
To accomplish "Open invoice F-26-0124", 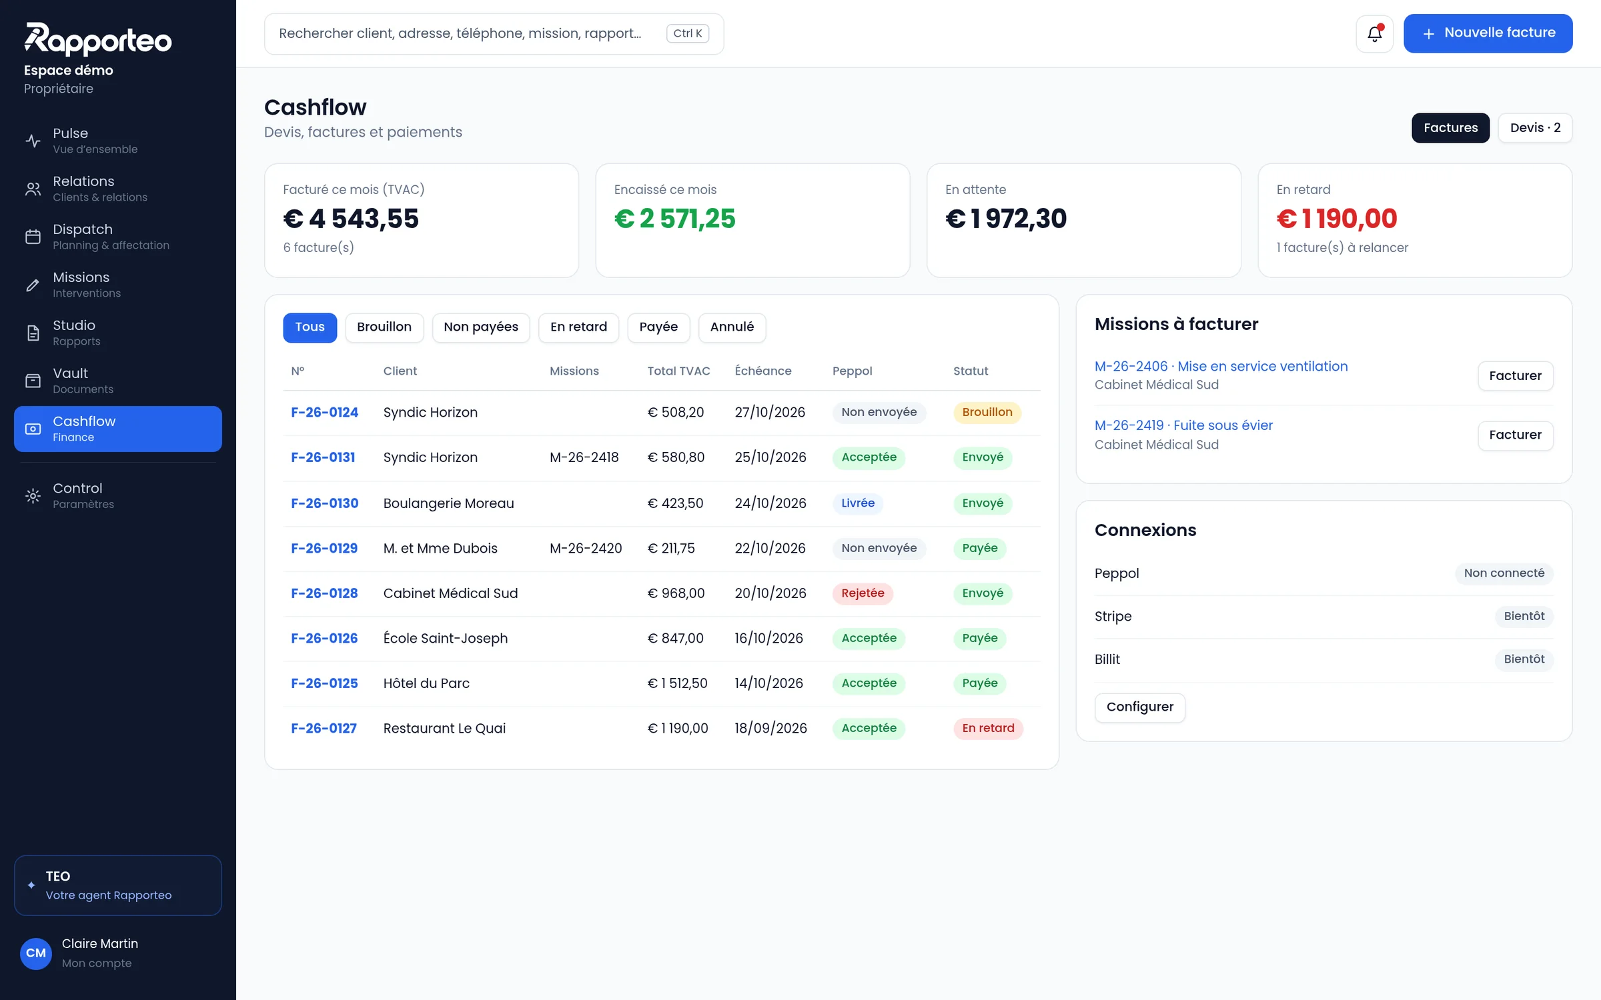I will (324, 413).
